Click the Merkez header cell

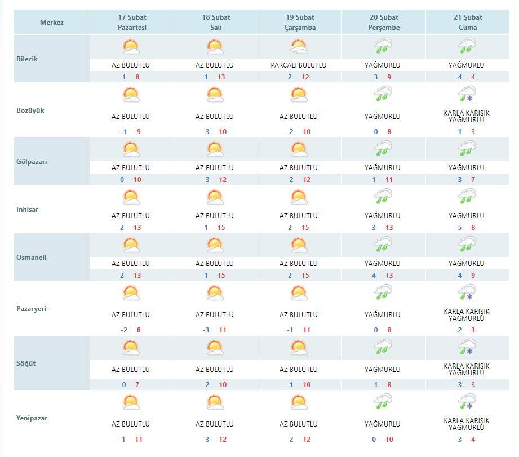click(x=52, y=22)
